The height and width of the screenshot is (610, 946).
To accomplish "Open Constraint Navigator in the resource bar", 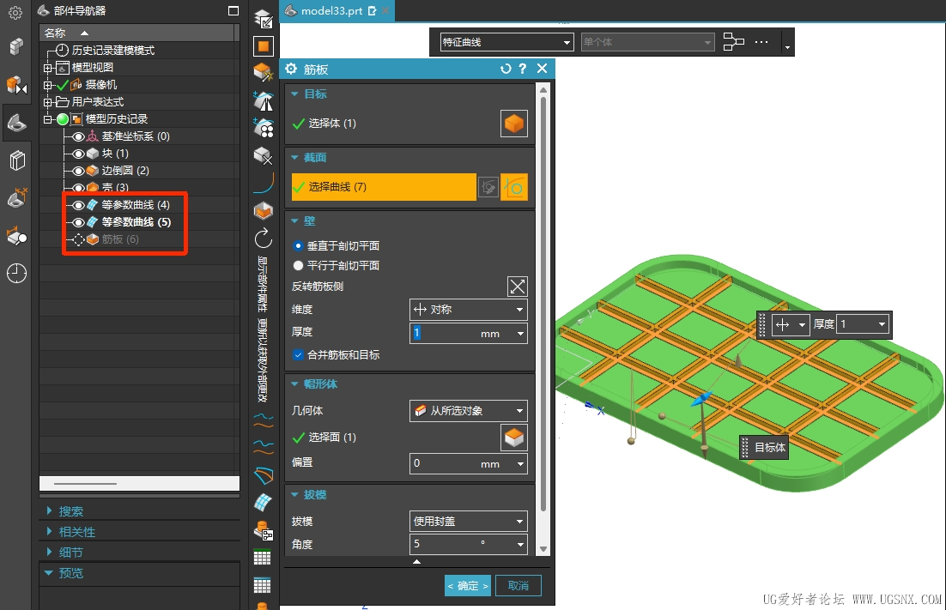I will pyautogui.click(x=16, y=85).
